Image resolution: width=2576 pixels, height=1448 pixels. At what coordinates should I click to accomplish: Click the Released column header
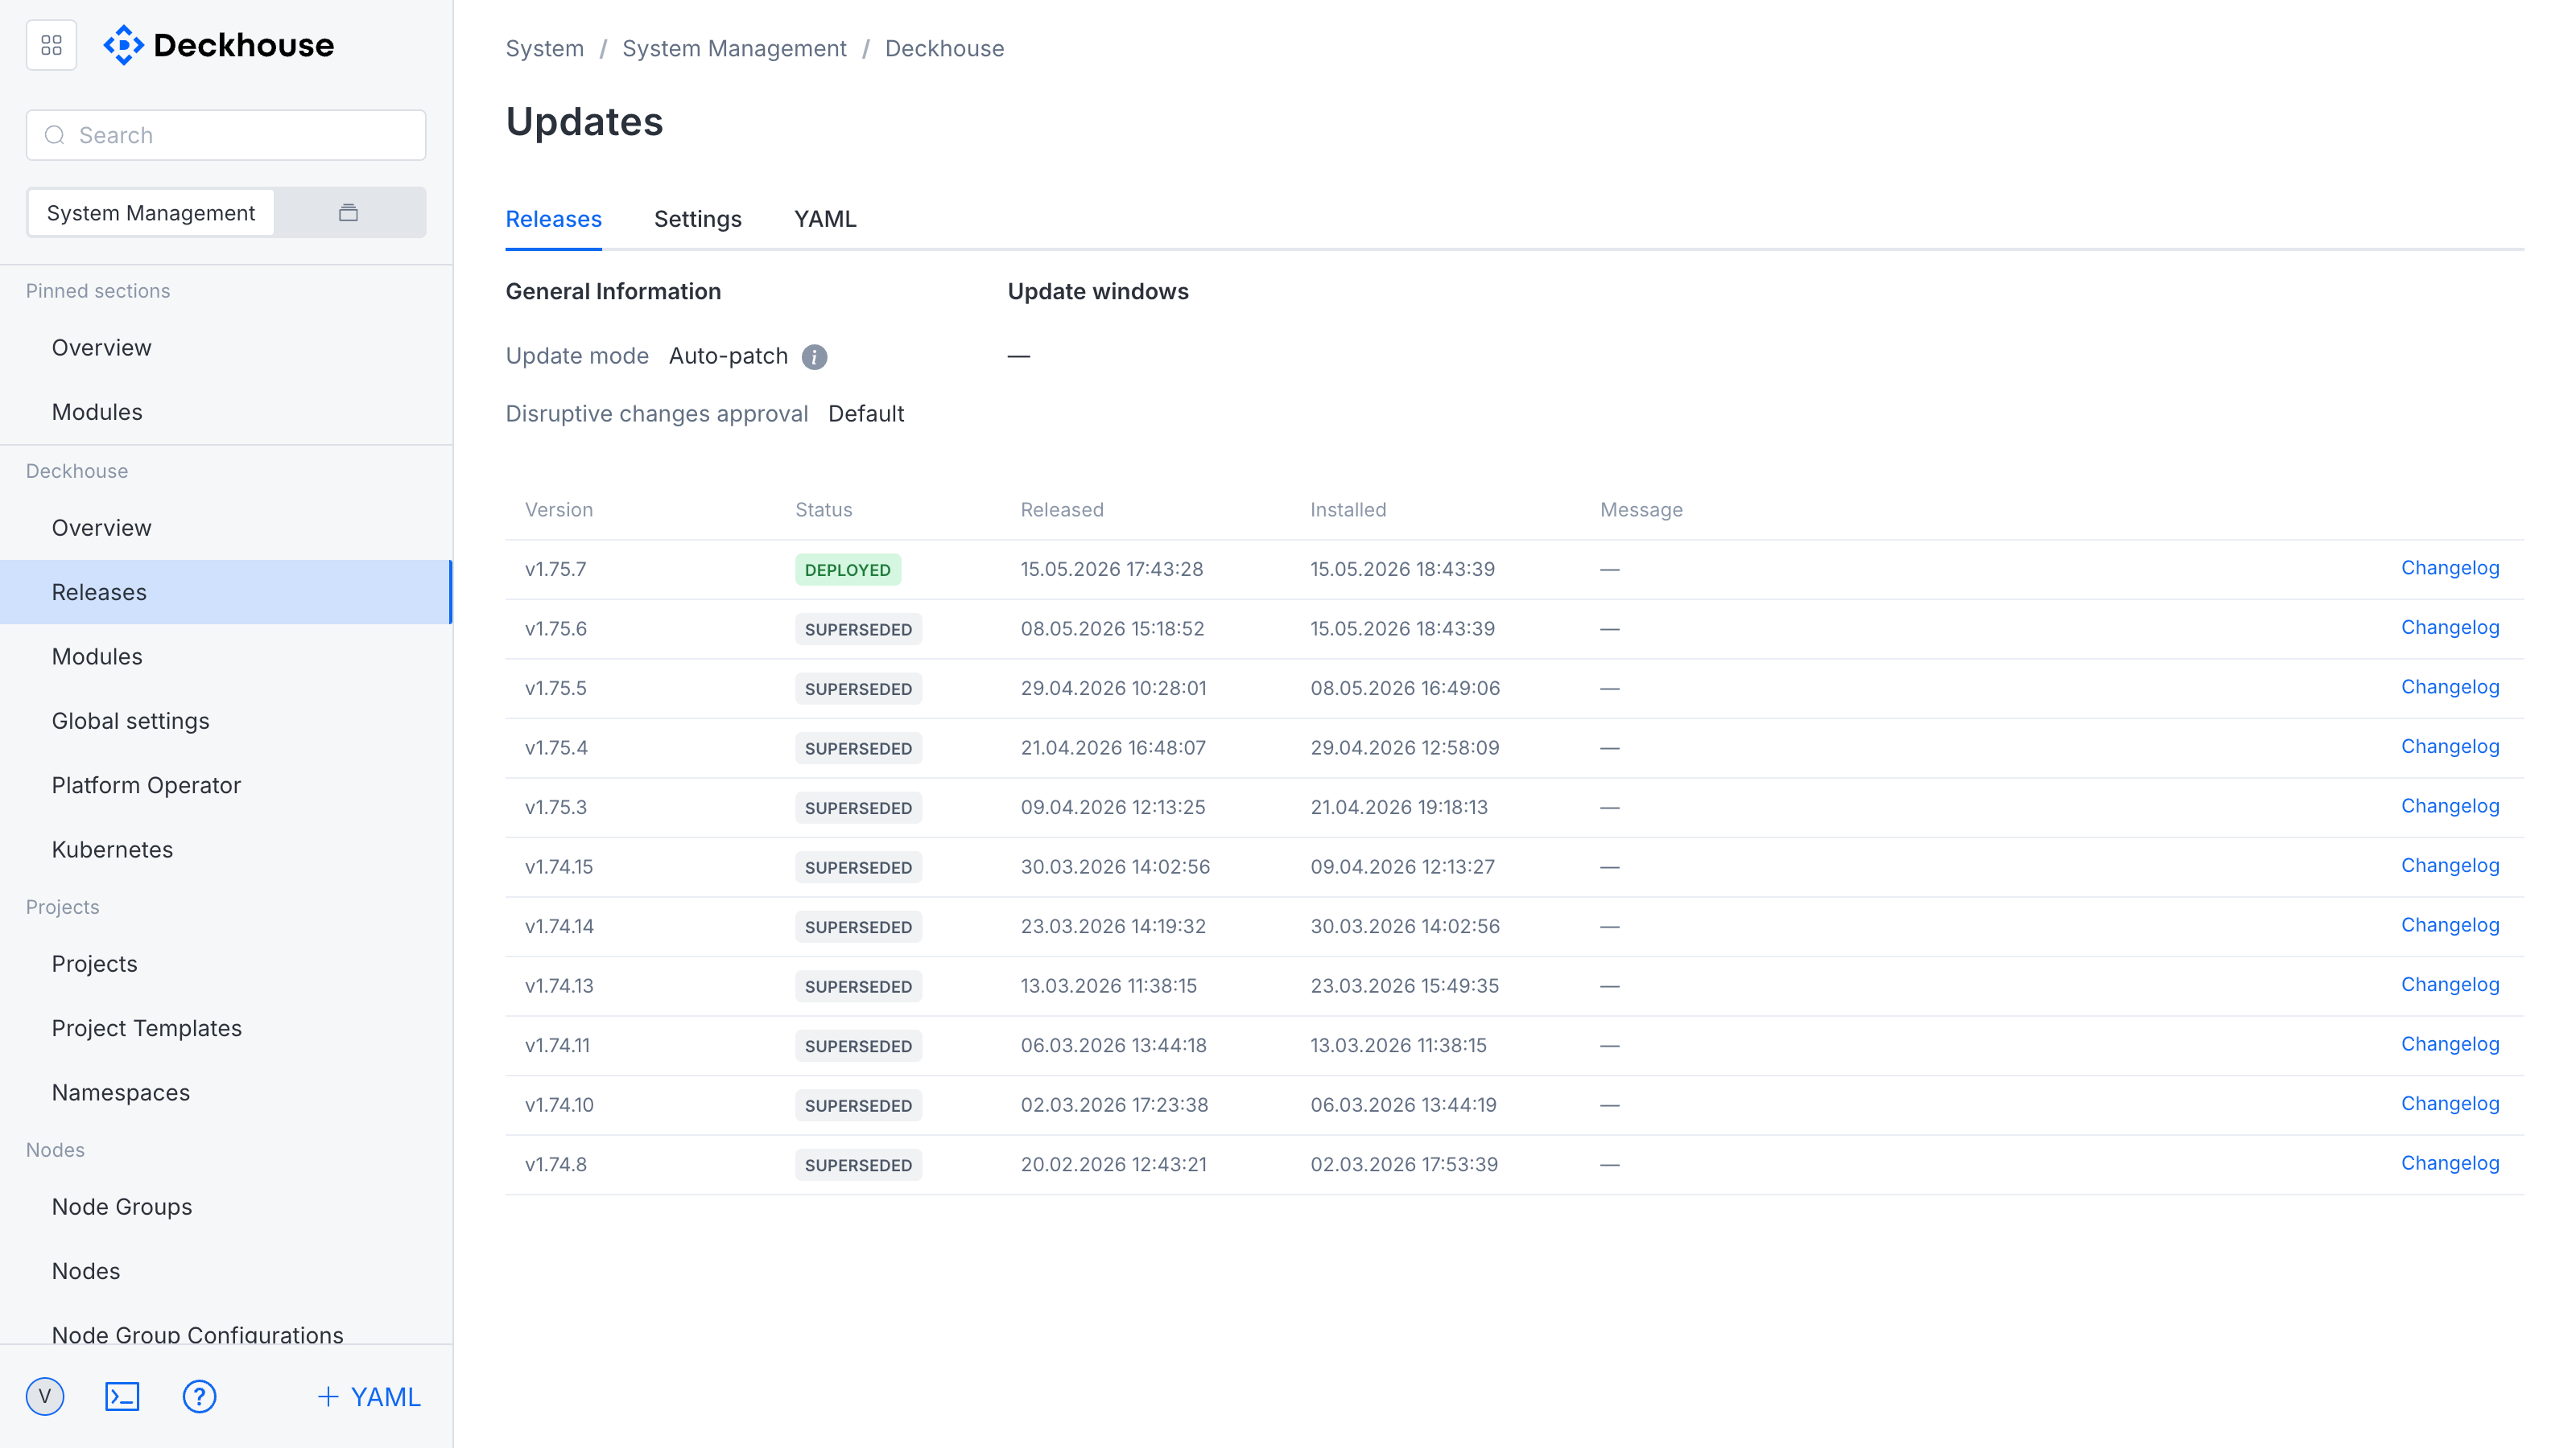point(1061,510)
